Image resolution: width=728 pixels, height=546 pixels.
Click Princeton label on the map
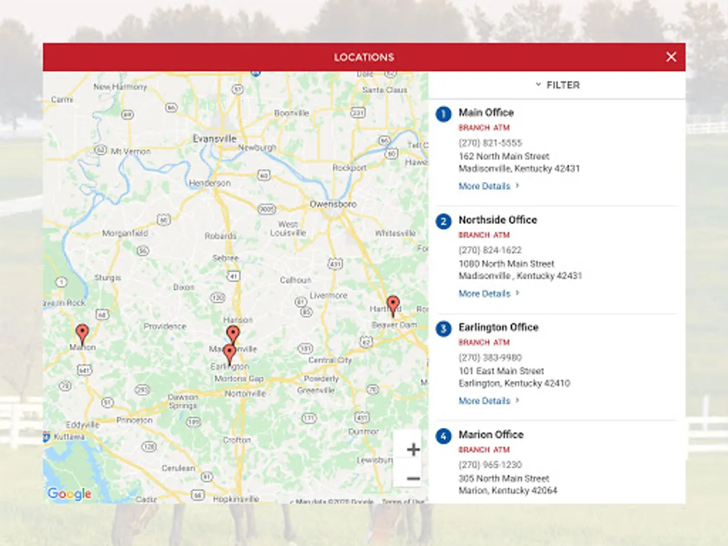[135, 420]
